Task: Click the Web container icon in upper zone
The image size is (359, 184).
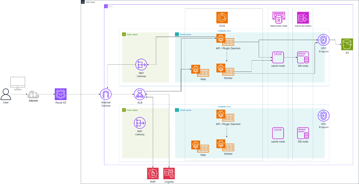Action: click(x=200, y=71)
